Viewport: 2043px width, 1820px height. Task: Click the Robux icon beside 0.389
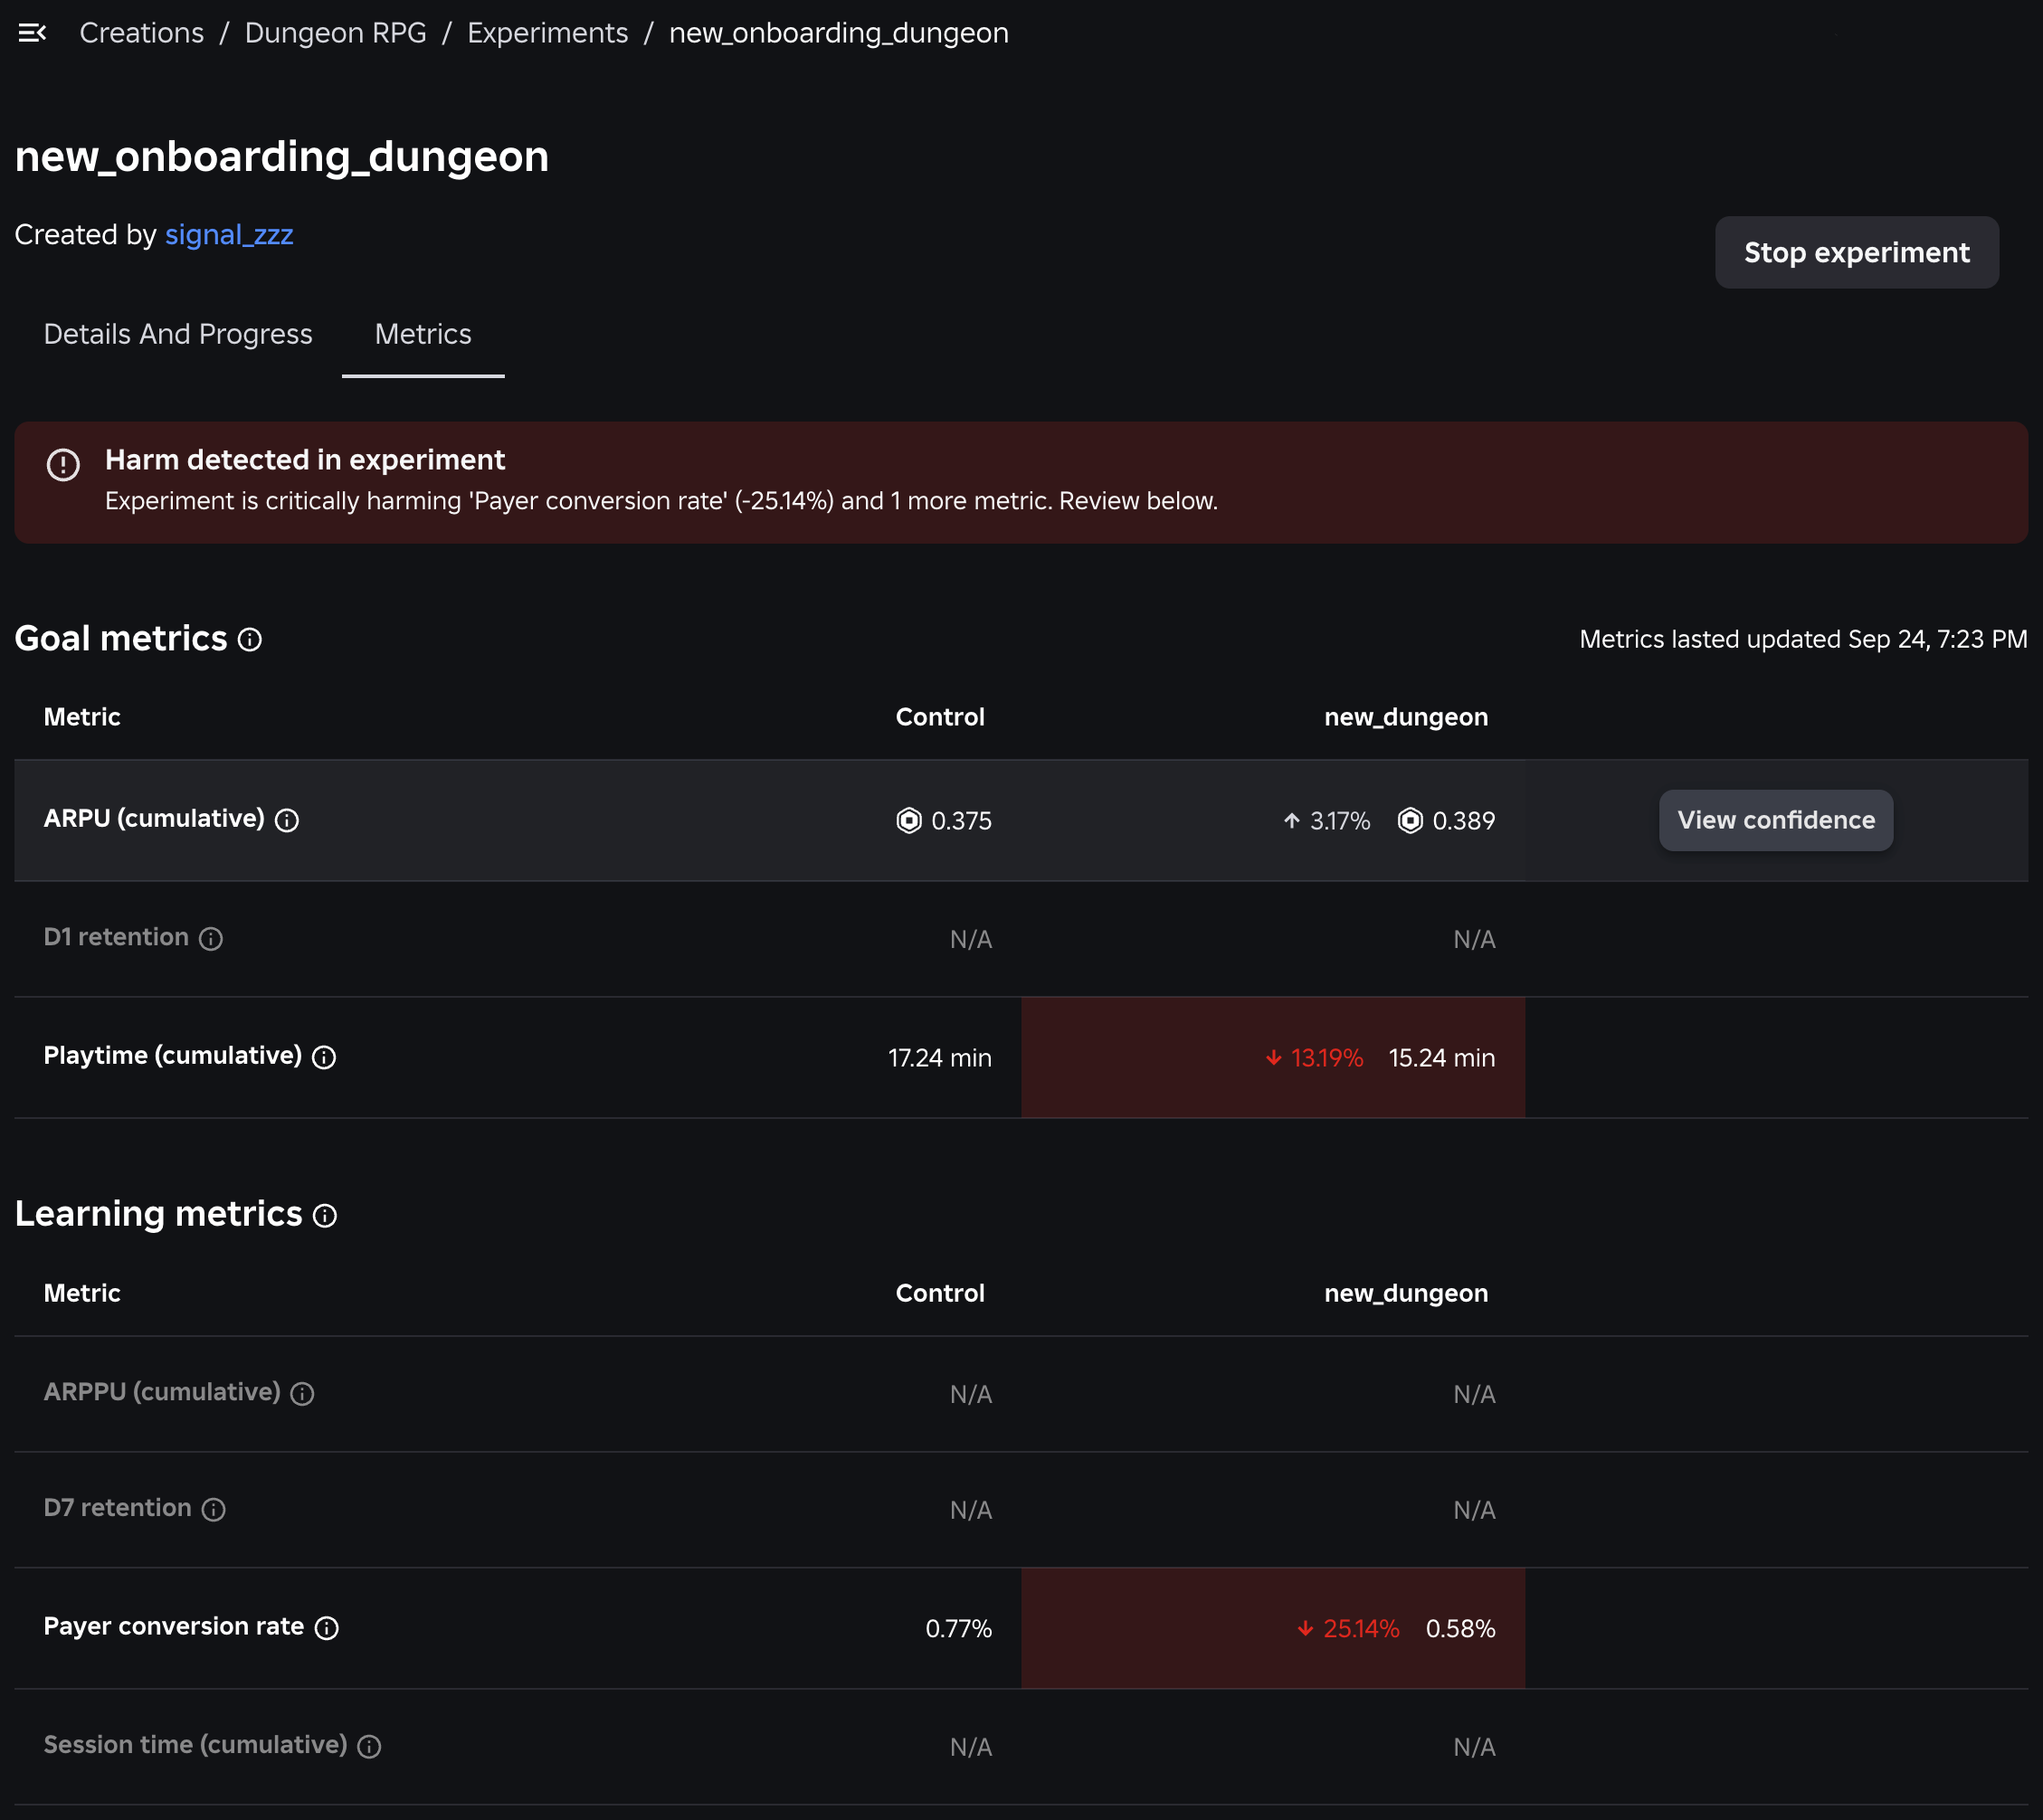click(1410, 821)
